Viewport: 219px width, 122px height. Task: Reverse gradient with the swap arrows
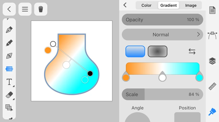(x=192, y=51)
